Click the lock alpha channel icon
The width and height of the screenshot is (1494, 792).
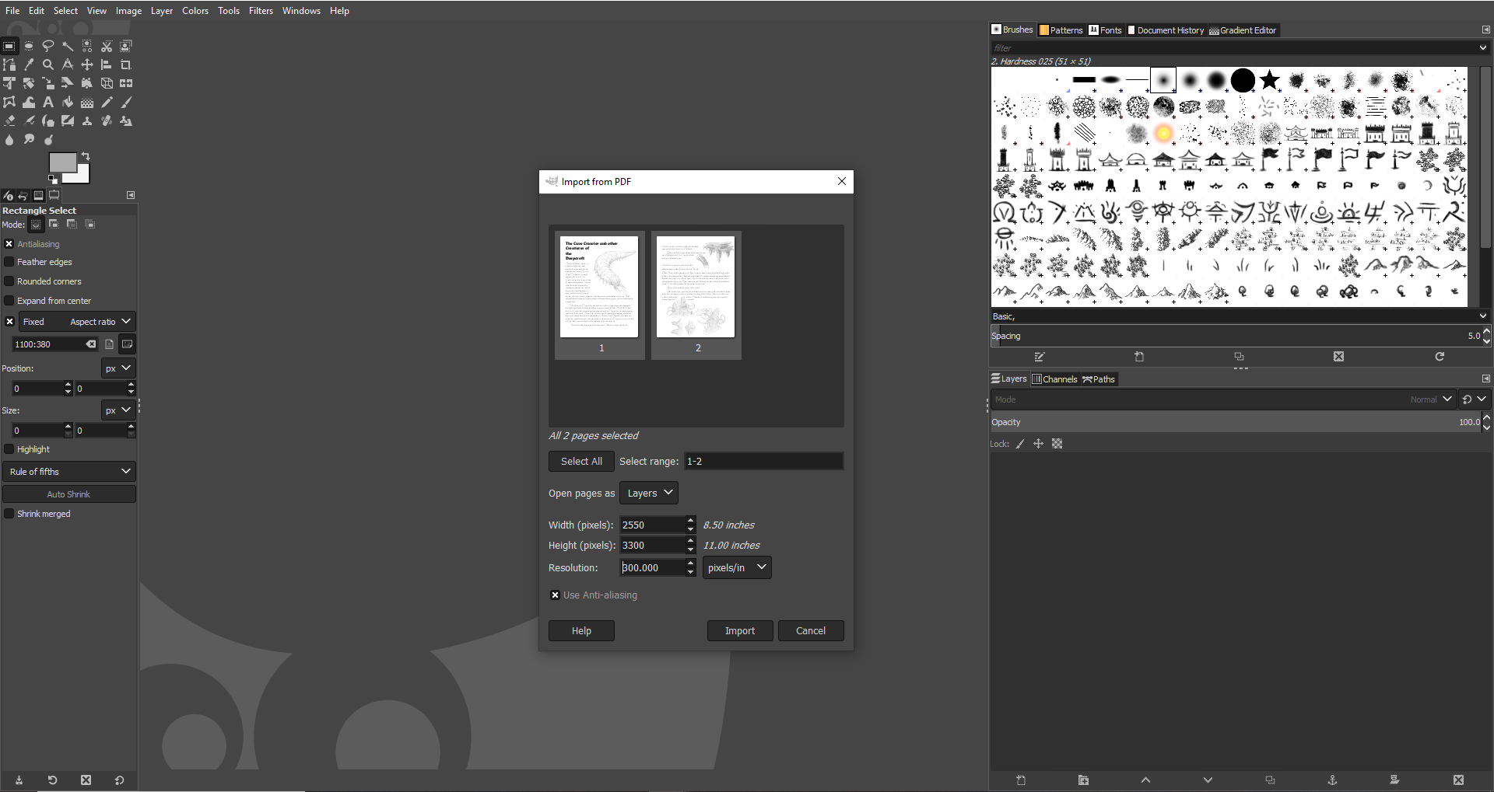[1057, 444]
